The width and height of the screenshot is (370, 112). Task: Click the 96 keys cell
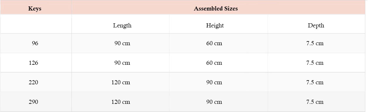click(x=36, y=43)
